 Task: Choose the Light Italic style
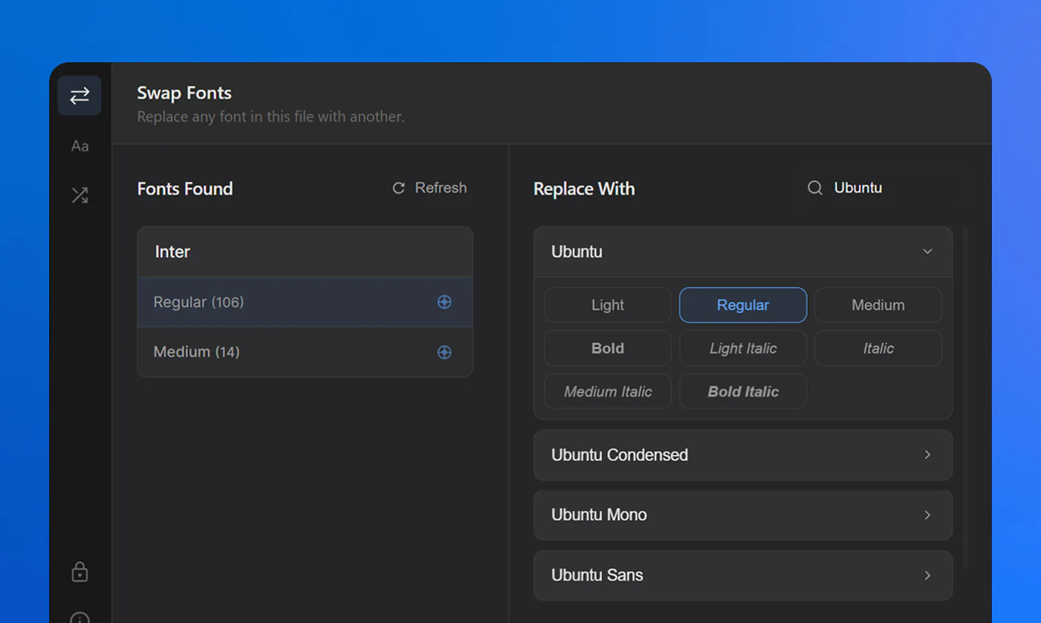pos(743,348)
